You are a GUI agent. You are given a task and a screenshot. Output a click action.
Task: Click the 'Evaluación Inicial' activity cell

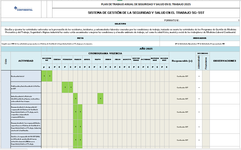click(26, 76)
